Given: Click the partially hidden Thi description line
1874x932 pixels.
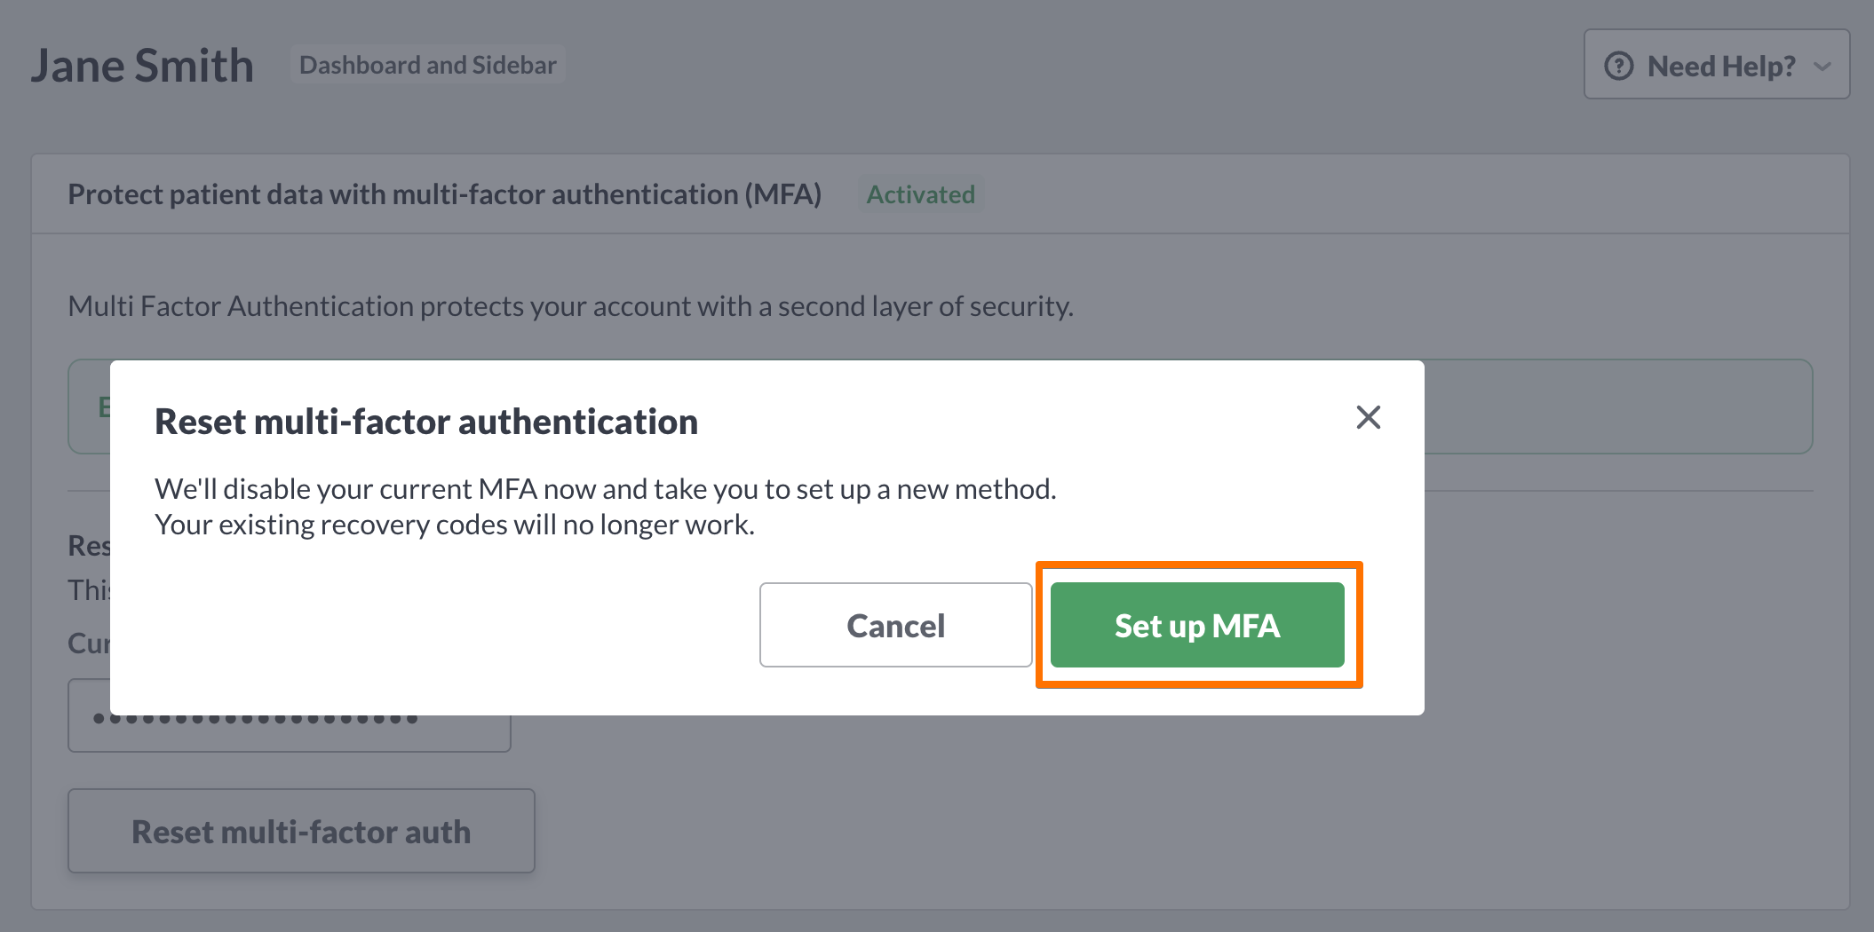Looking at the screenshot, I should pos(89,589).
